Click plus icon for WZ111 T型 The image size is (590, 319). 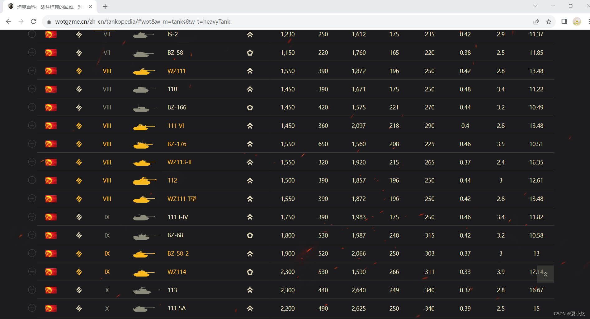pos(32,199)
